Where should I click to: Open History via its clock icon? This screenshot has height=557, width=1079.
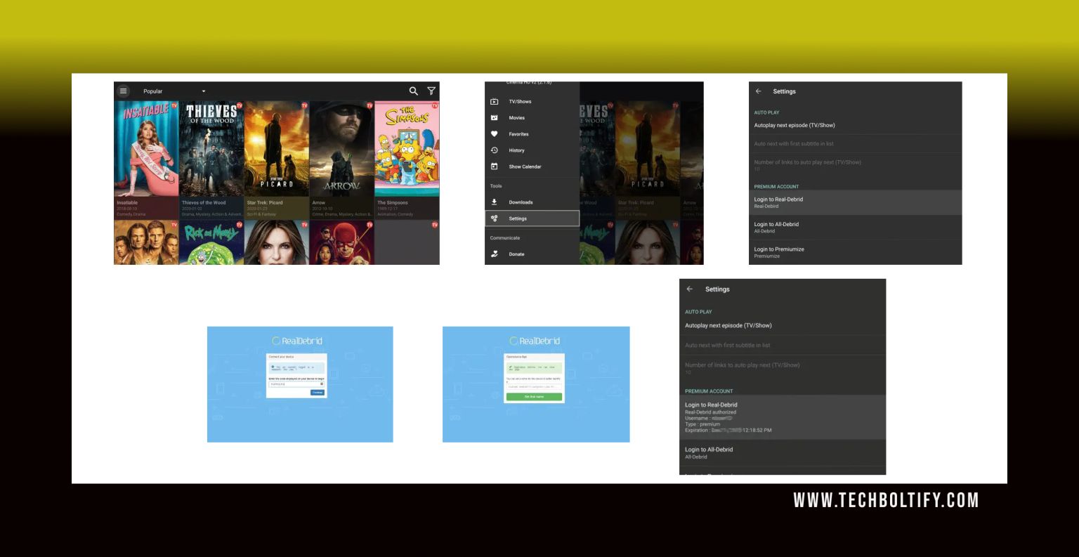(x=495, y=150)
